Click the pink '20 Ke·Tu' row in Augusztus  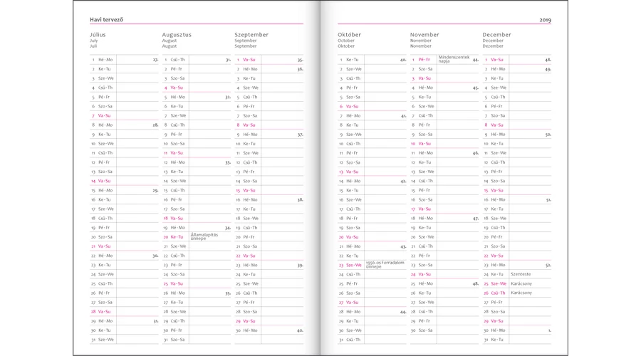(x=197, y=237)
